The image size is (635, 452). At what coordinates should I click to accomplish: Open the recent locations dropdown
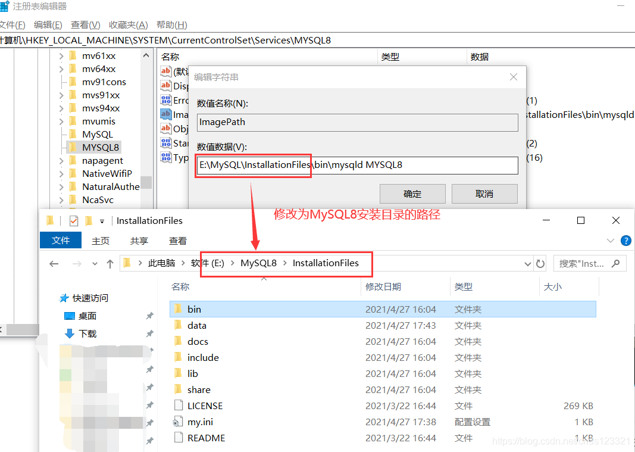coord(95,264)
